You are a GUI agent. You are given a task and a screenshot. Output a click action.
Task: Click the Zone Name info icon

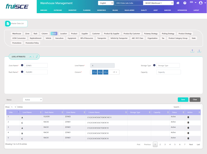pyautogui.click(x=22, y=65)
